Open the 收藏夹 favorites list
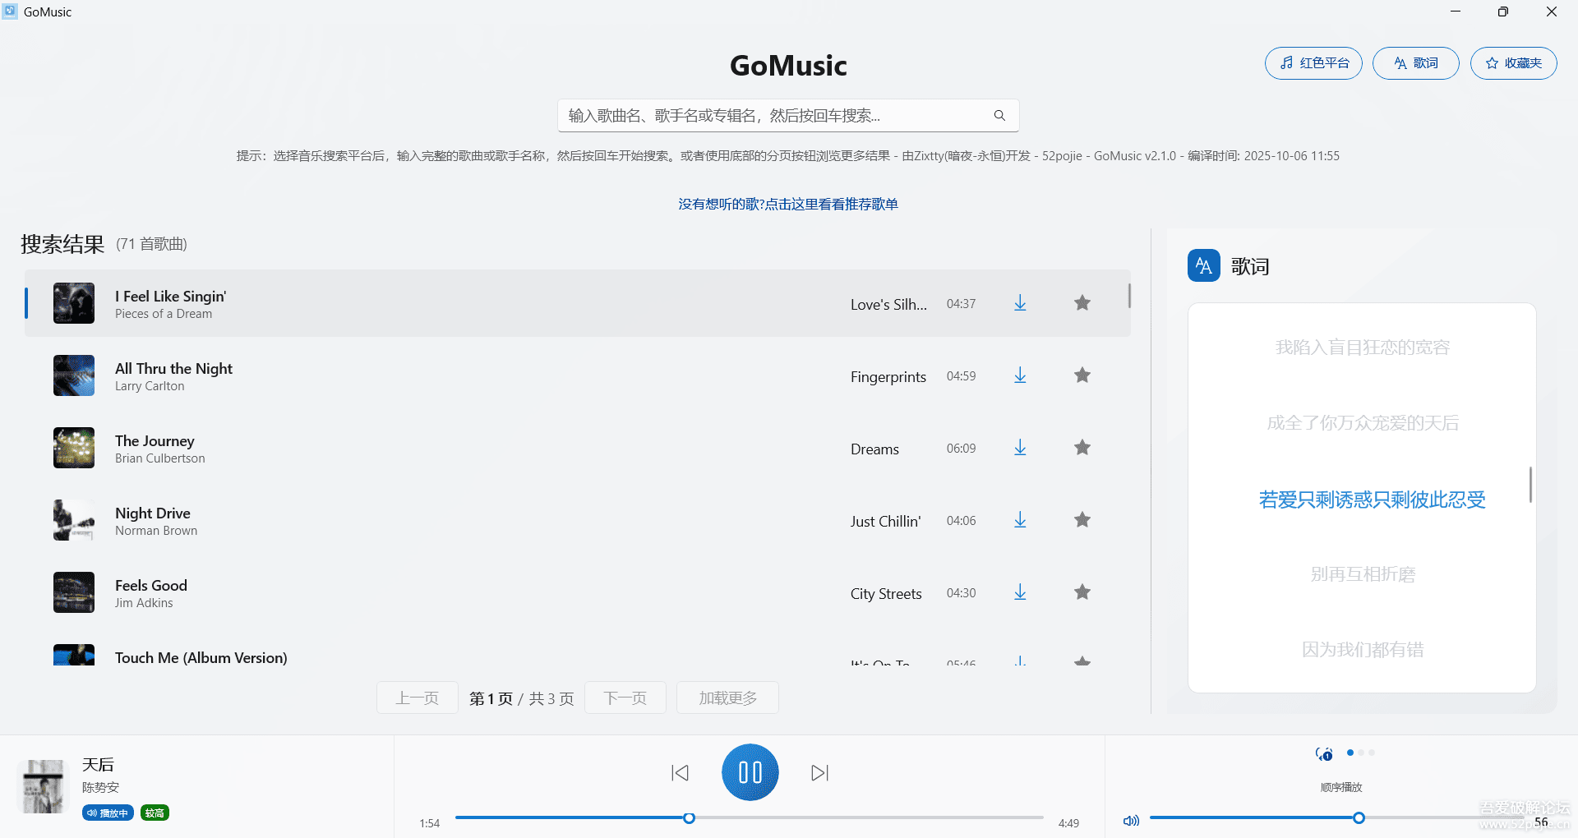 point(1513,63)
